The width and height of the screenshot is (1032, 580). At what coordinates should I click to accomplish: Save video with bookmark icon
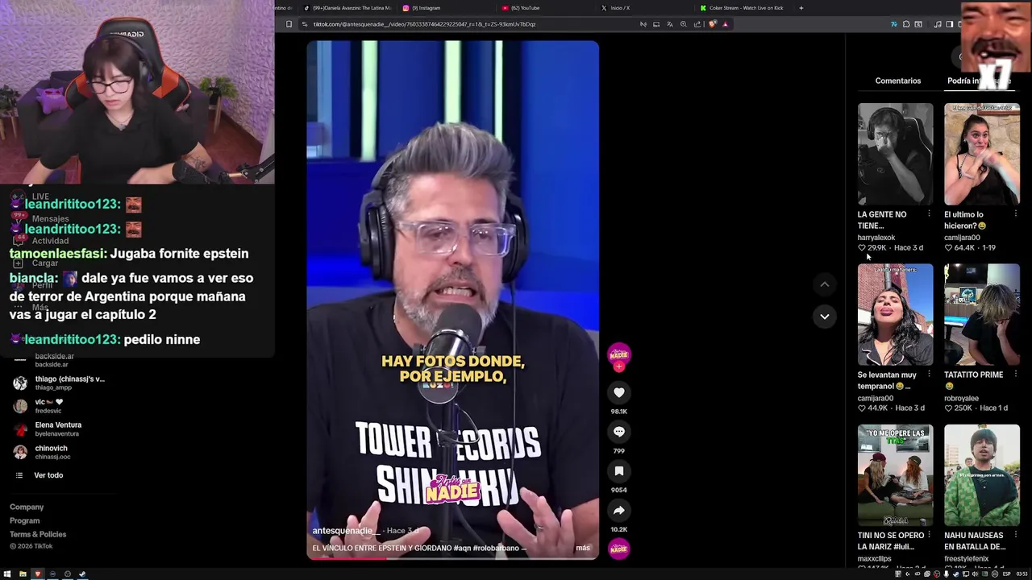pyautogui.click(x=618, y=471)
